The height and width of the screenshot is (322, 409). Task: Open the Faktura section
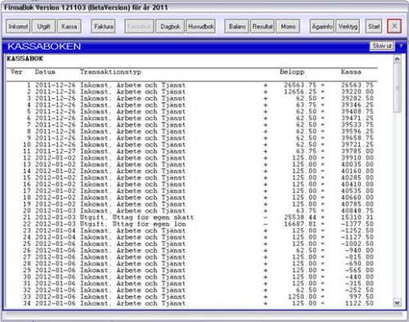(103, 27)
